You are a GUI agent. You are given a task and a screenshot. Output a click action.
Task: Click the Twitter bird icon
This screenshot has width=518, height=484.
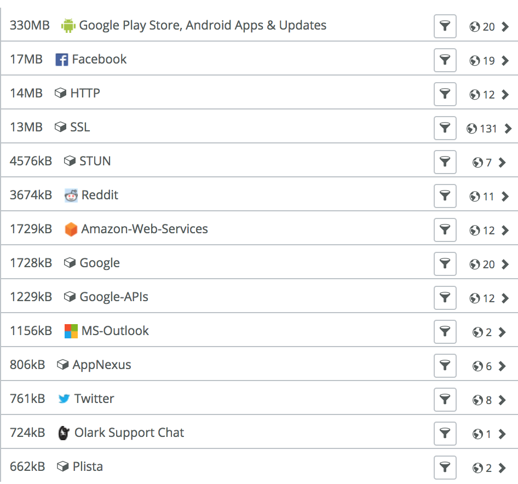(64, 399)
